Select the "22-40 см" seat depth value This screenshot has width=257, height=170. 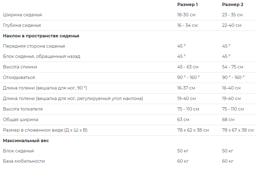coord(232,25)
